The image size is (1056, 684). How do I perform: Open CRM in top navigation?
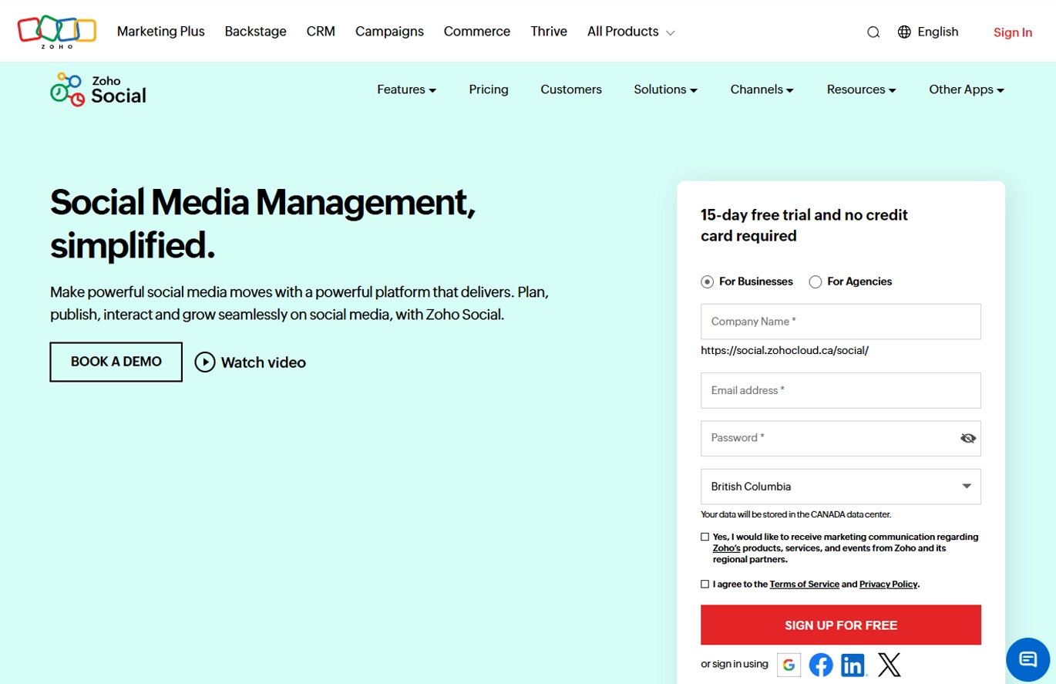click(321, 32)
